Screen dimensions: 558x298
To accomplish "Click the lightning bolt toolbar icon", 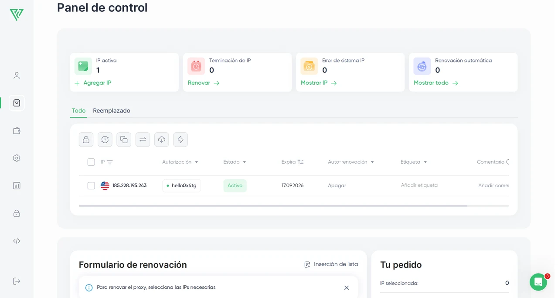I will coord(180,140).
